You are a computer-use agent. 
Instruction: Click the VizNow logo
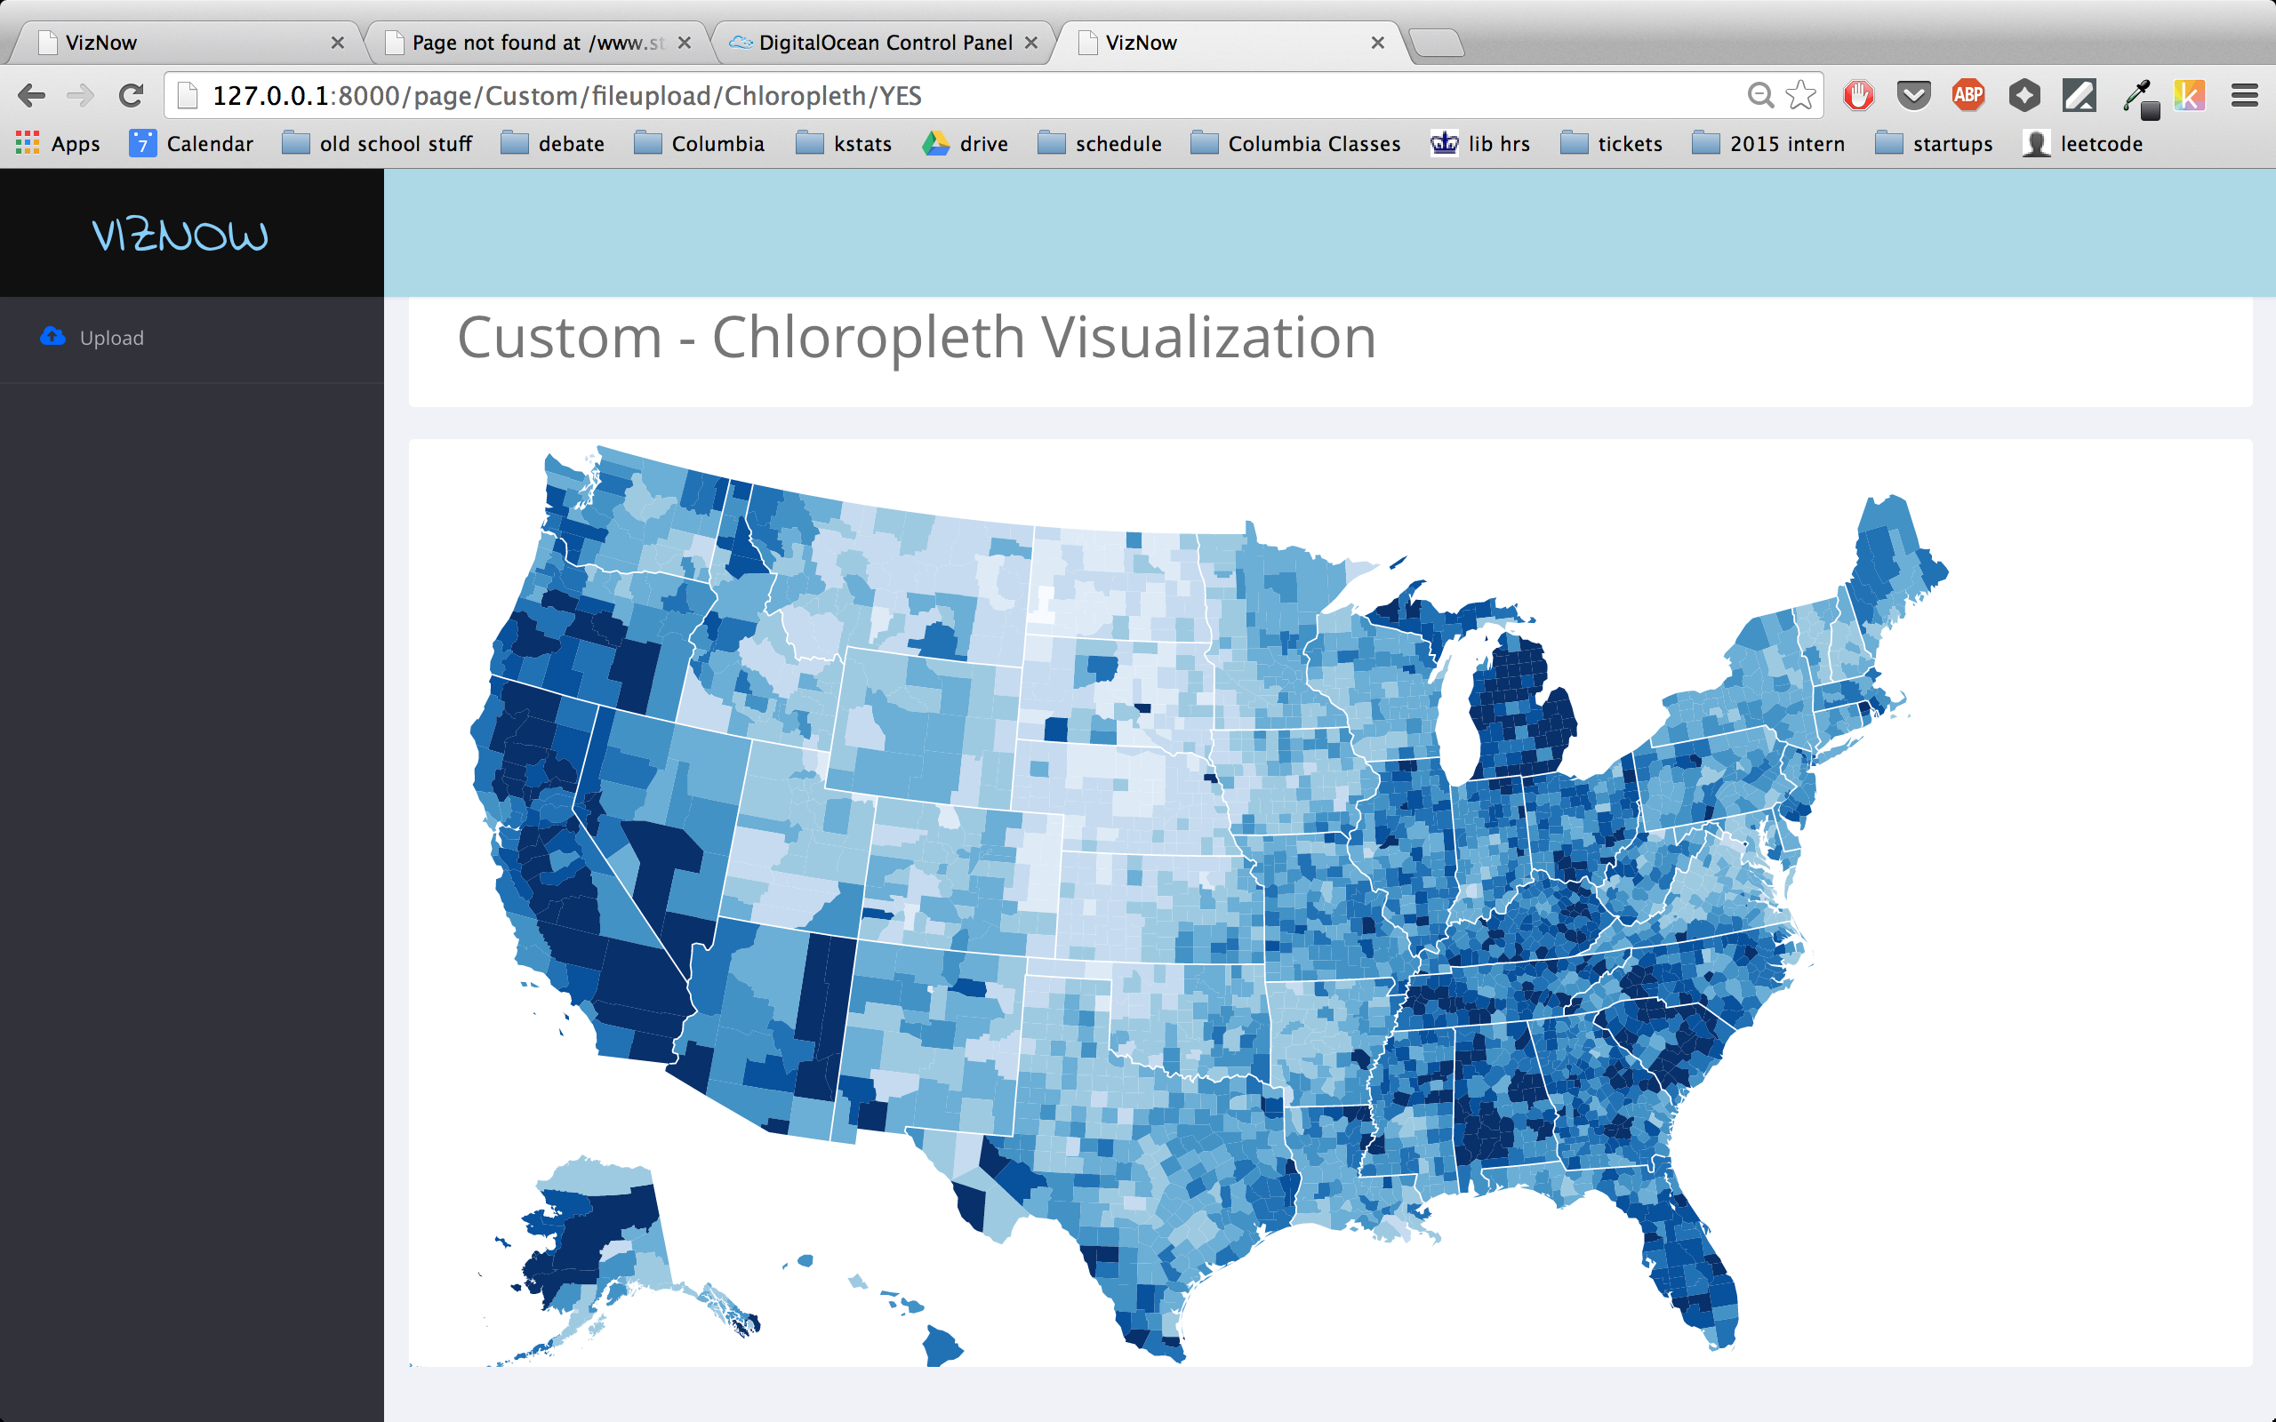(180, 236)
